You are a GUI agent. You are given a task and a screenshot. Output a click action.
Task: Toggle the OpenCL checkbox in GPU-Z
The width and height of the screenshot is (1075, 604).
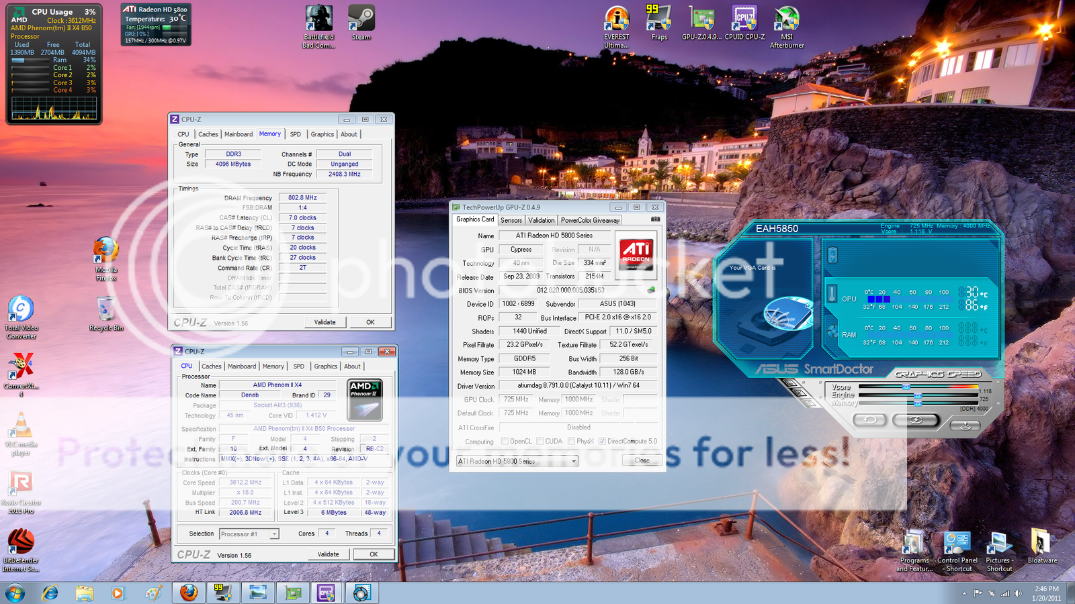[505, 442]
